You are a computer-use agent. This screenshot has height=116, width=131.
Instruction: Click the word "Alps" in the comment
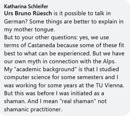pos(109,62)
